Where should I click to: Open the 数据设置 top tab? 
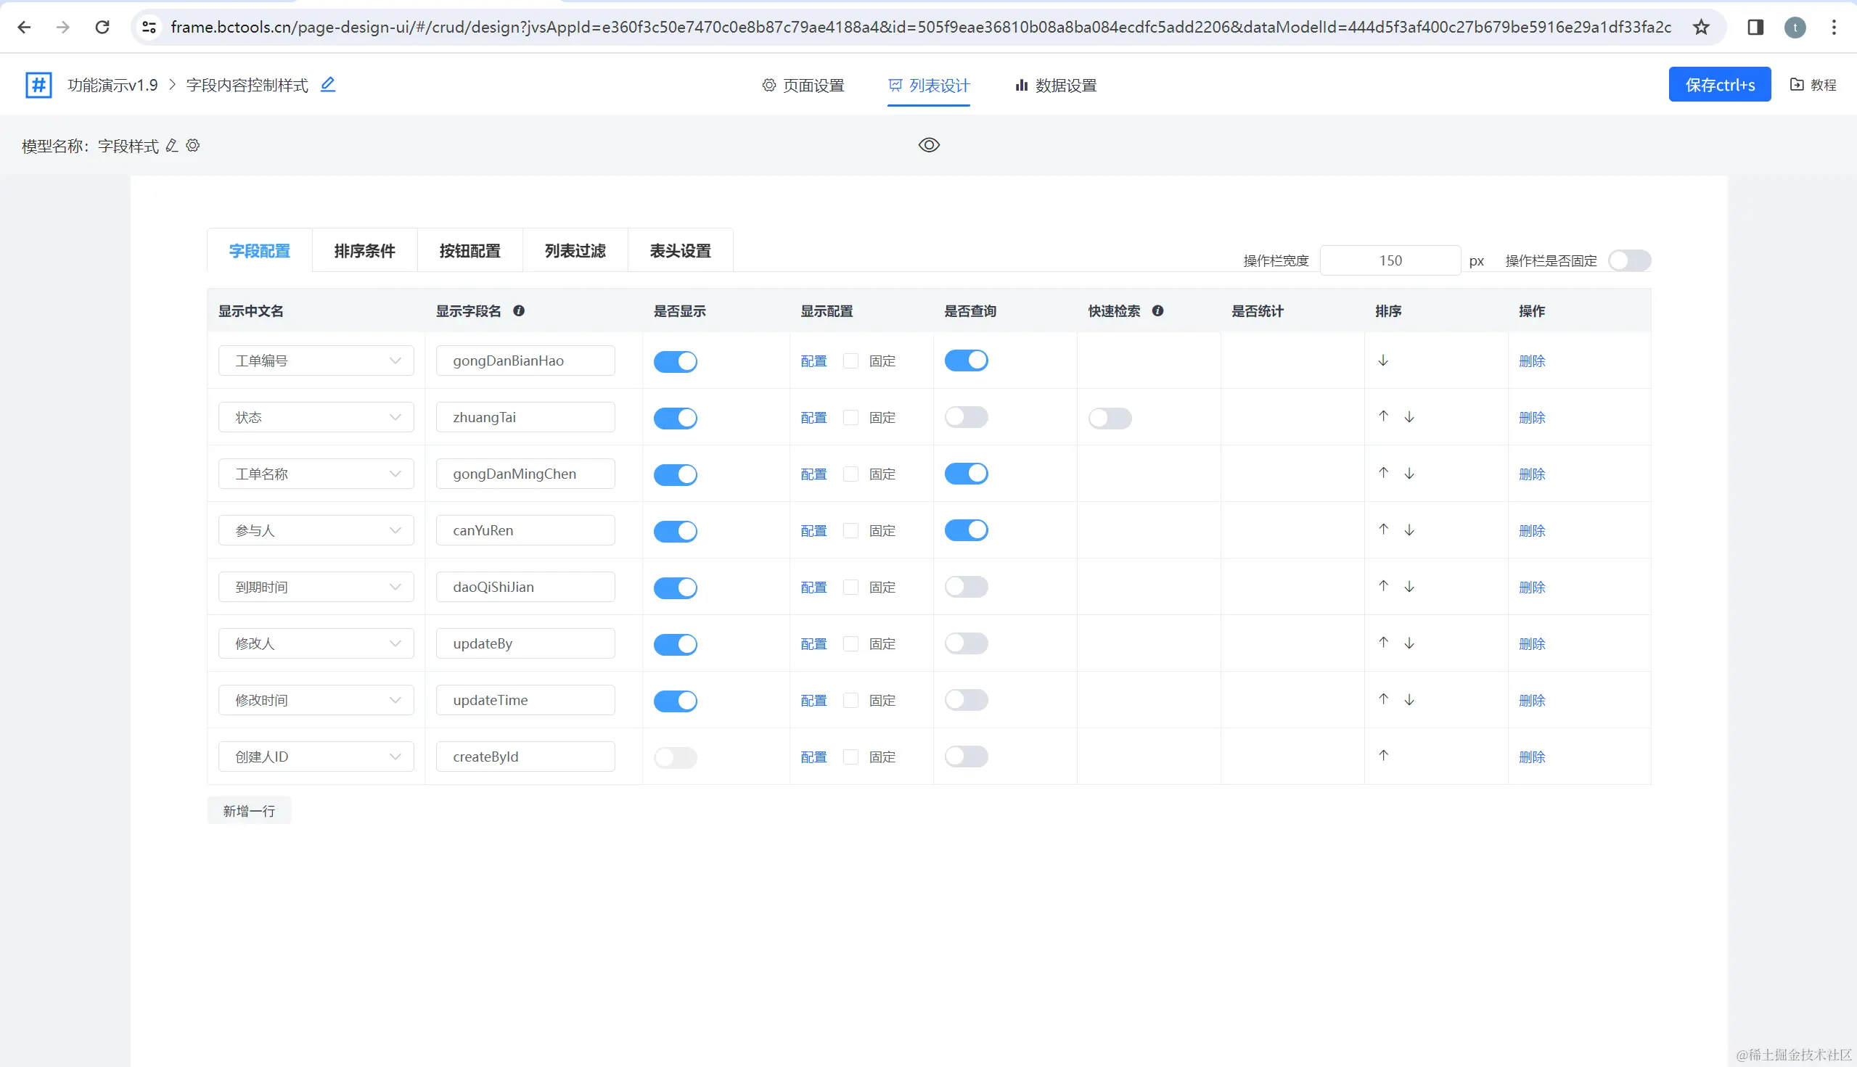[1055, 86]
